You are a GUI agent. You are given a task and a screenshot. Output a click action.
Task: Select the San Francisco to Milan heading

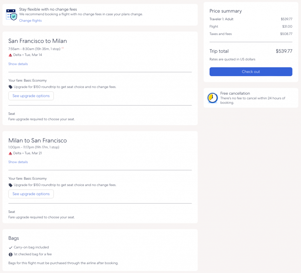[x=38, y=41]
